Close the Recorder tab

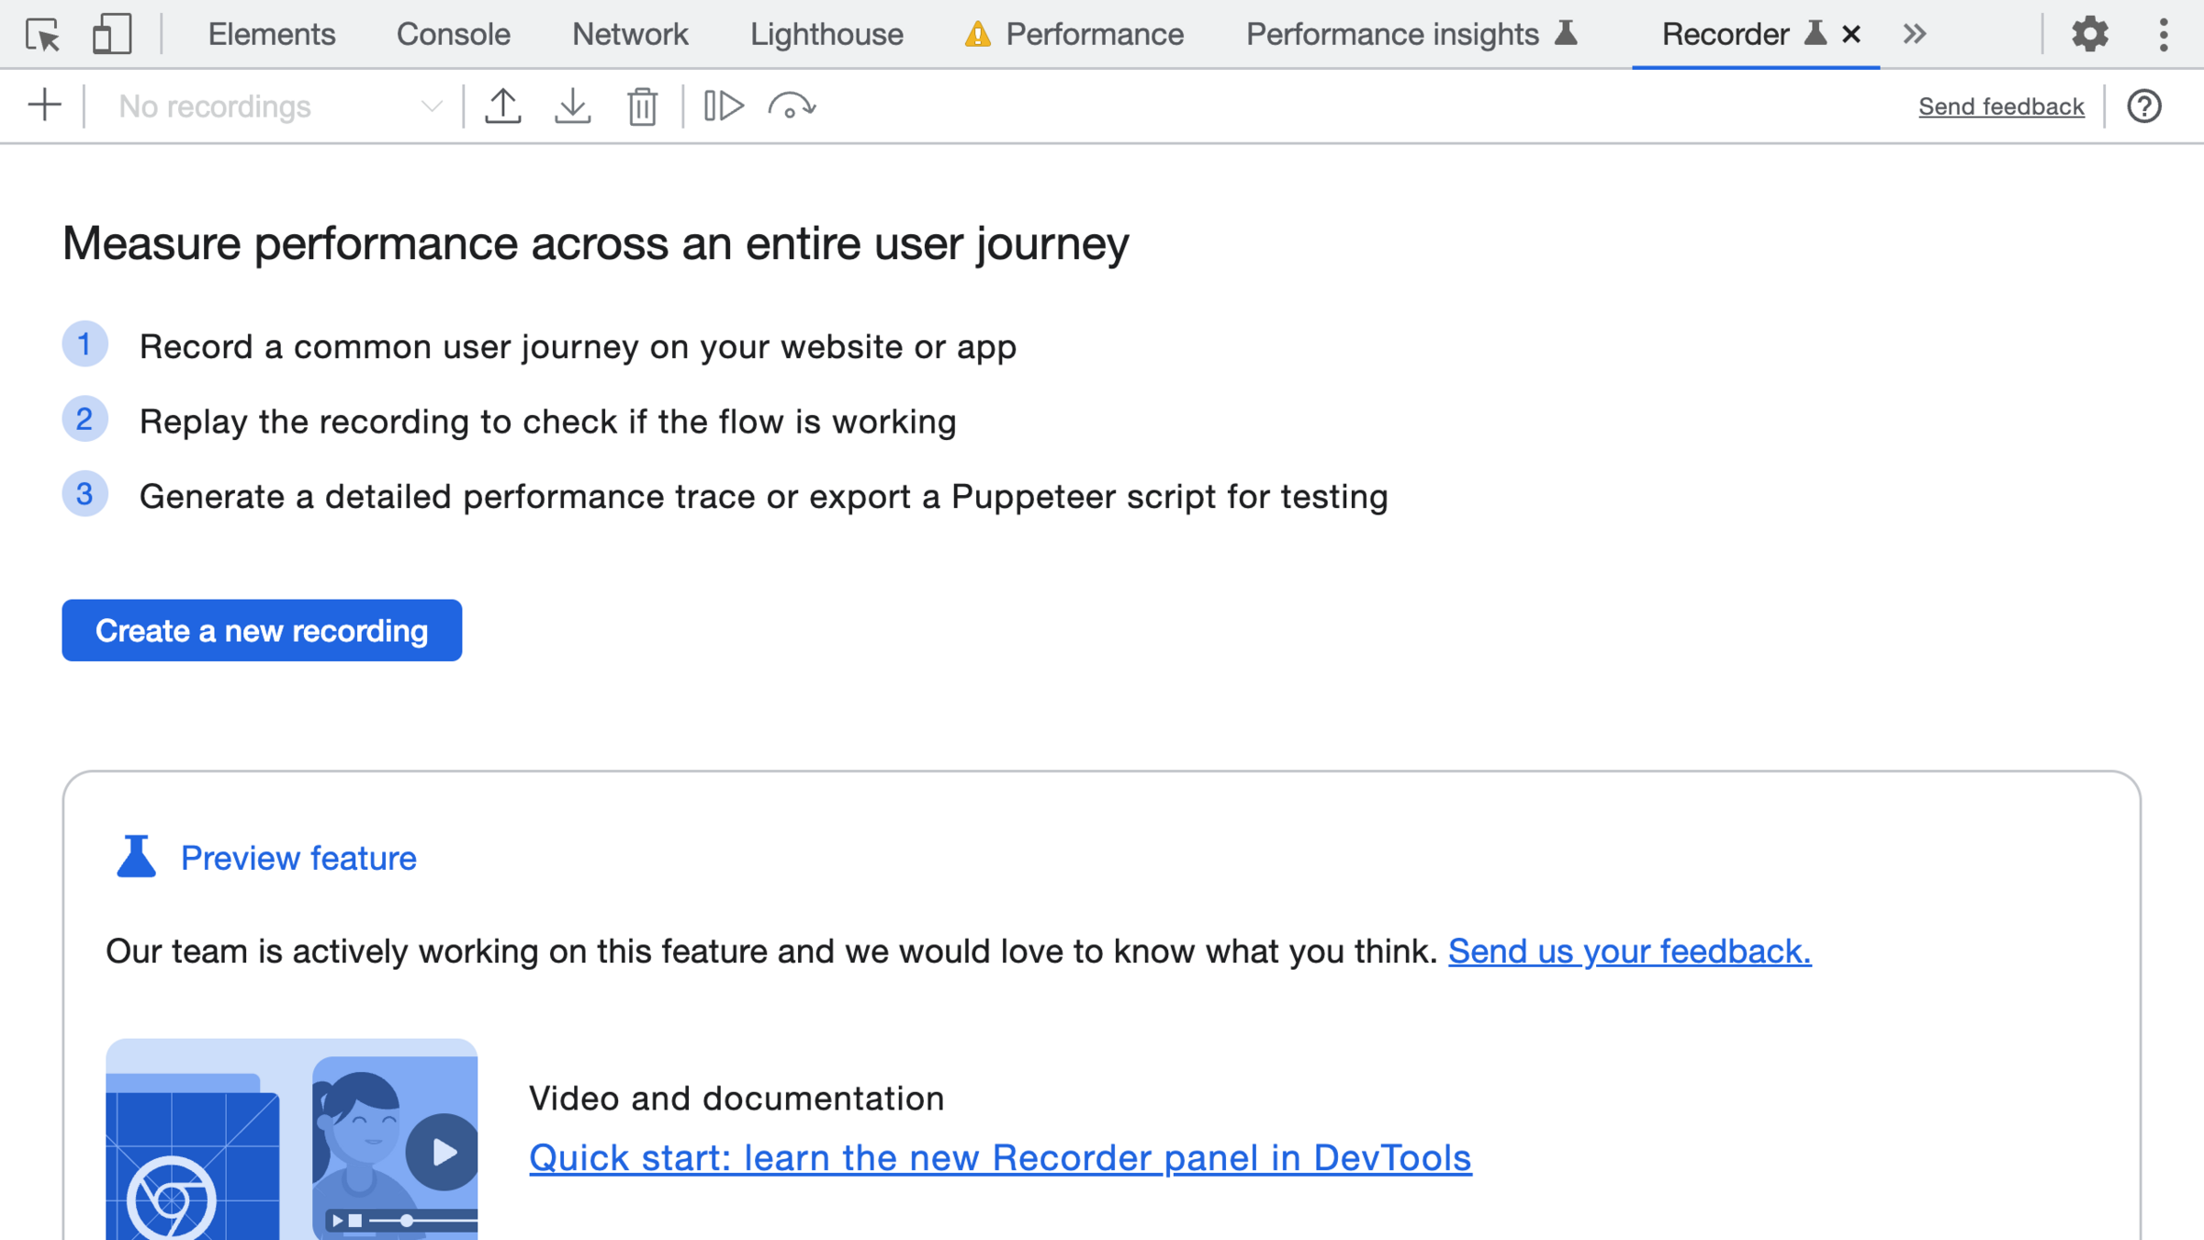1851,35
